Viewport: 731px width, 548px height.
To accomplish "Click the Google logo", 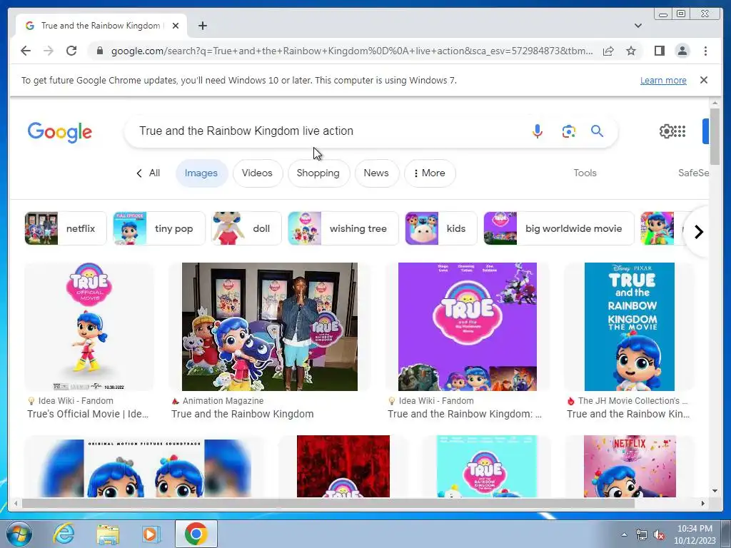I will pyautogui.click(x=60, y=132).
